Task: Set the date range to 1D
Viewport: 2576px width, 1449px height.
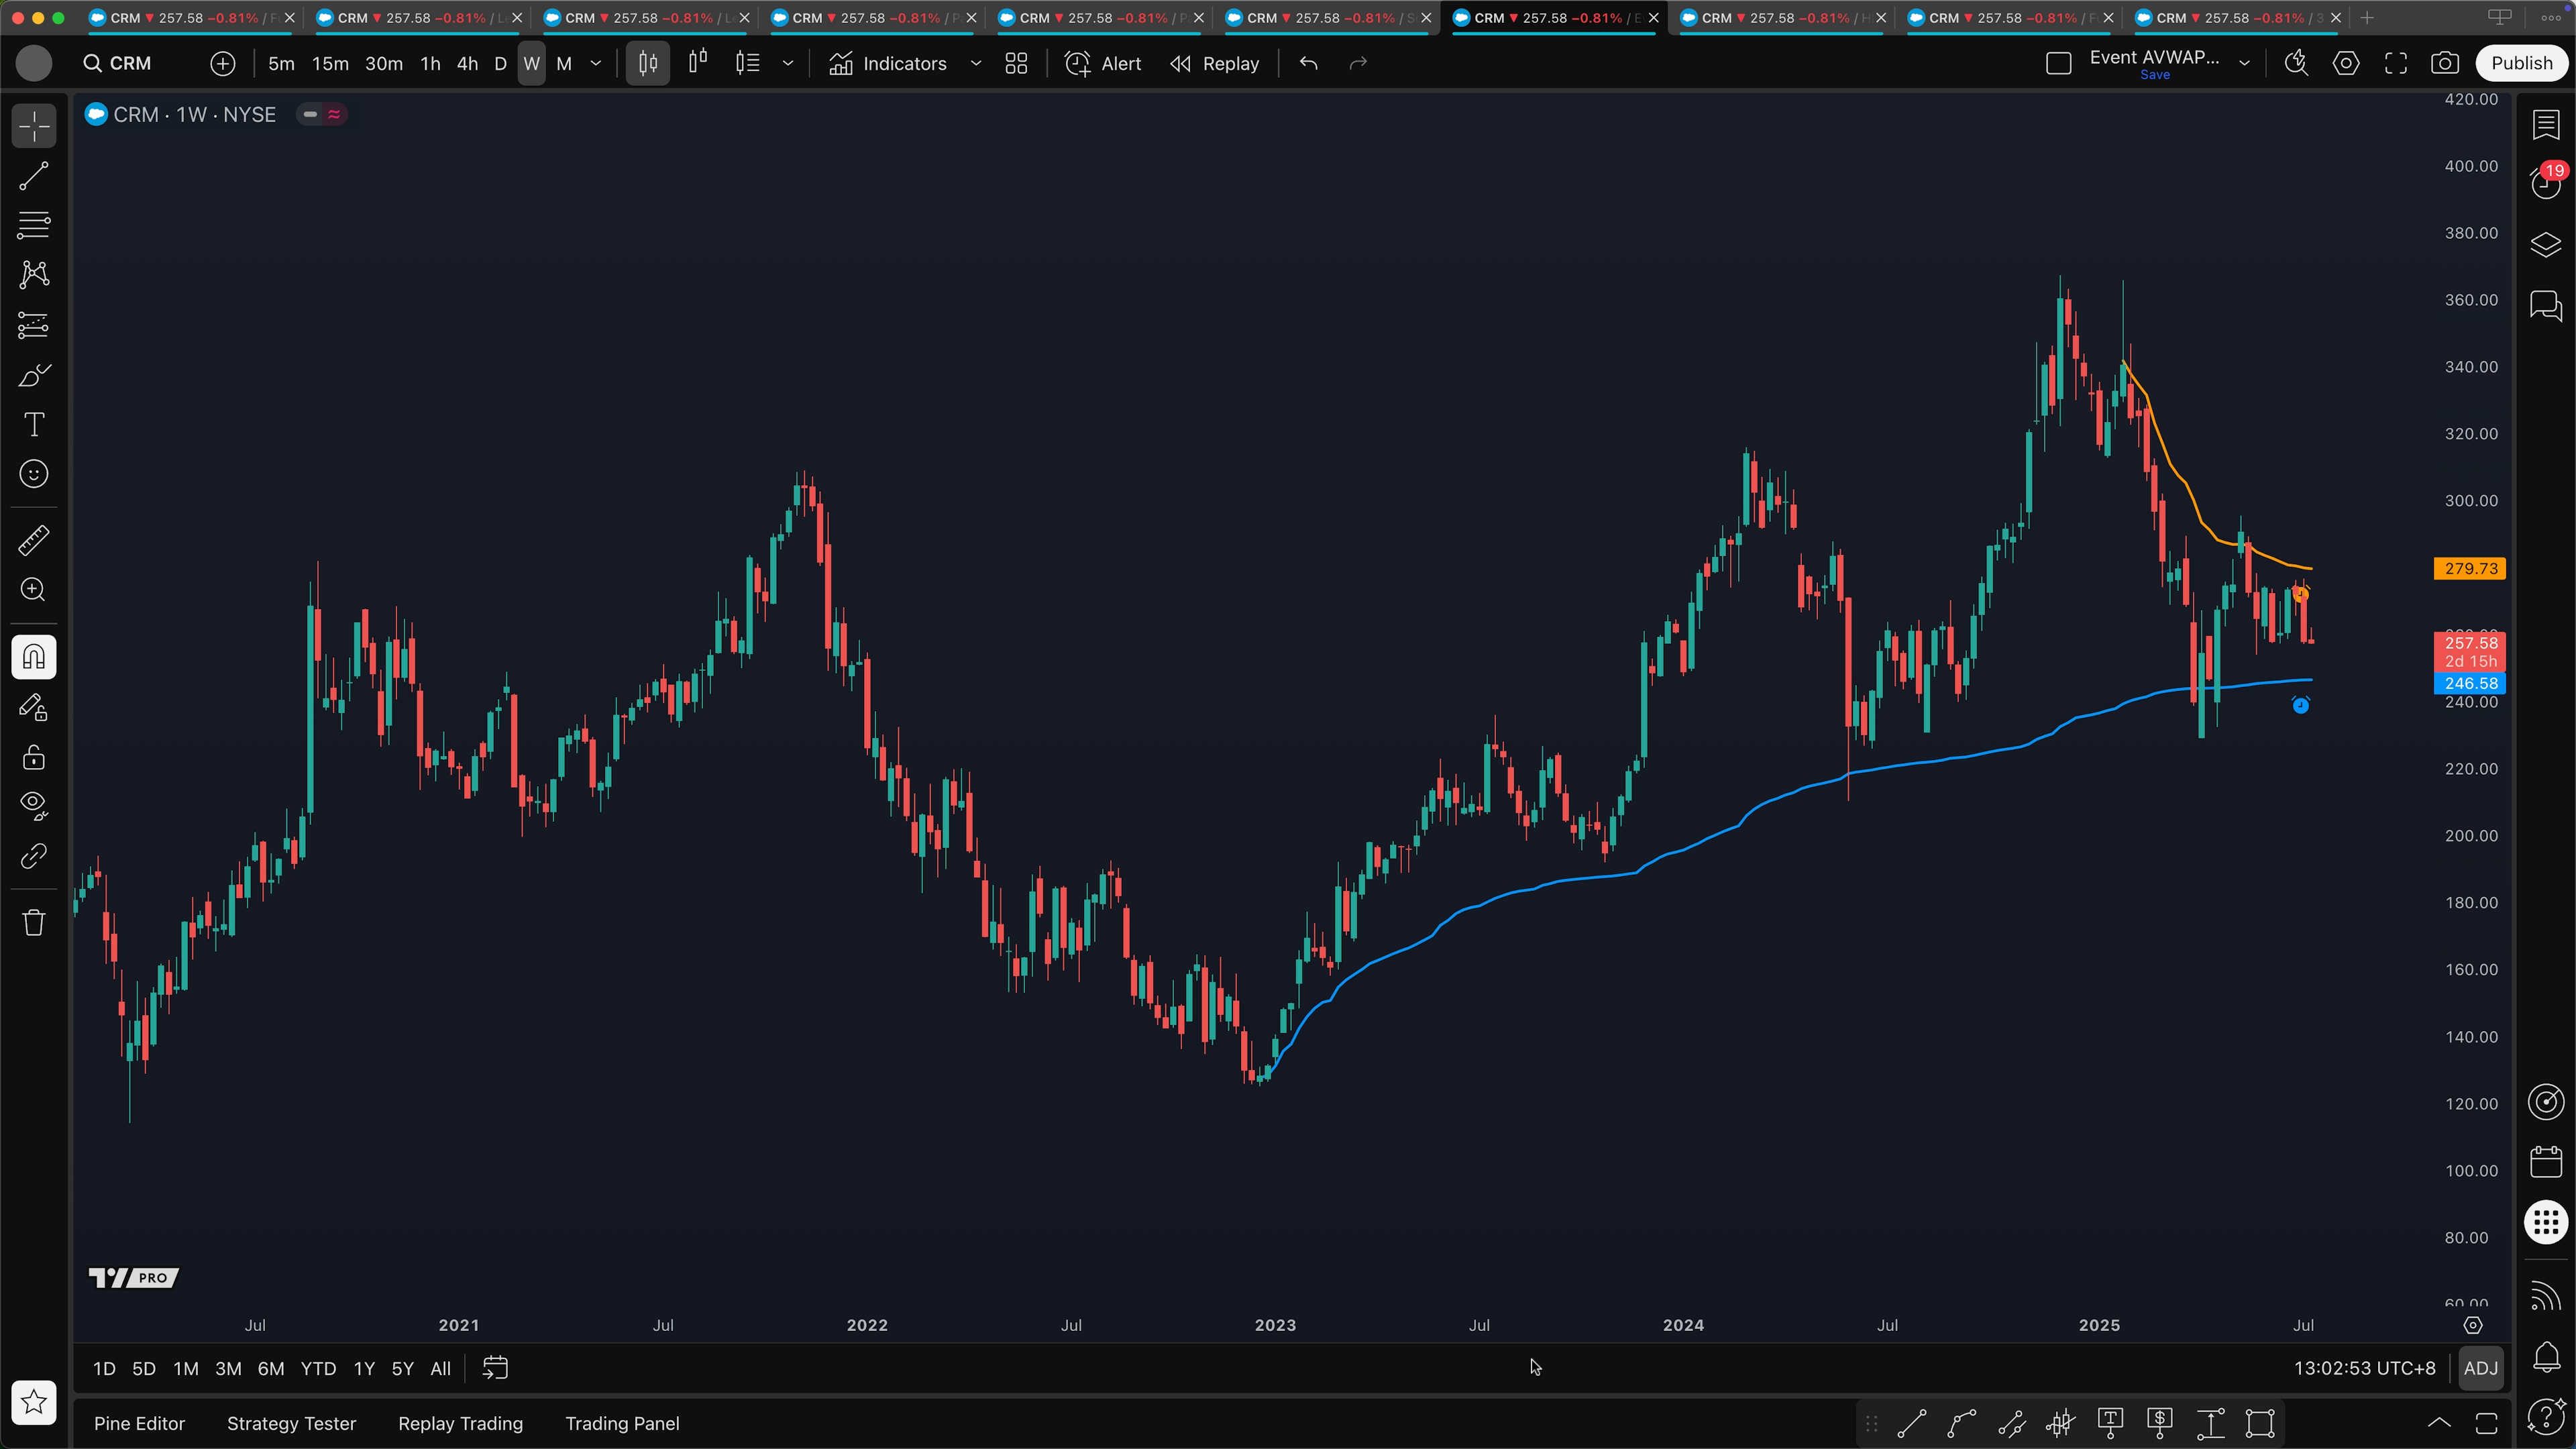Action: tap(104, 1369)
